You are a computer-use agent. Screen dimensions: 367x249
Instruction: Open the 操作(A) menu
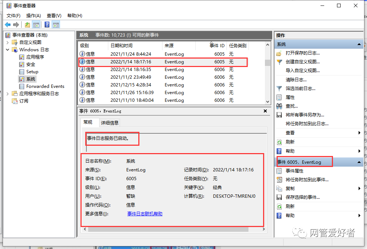[33, 16]
